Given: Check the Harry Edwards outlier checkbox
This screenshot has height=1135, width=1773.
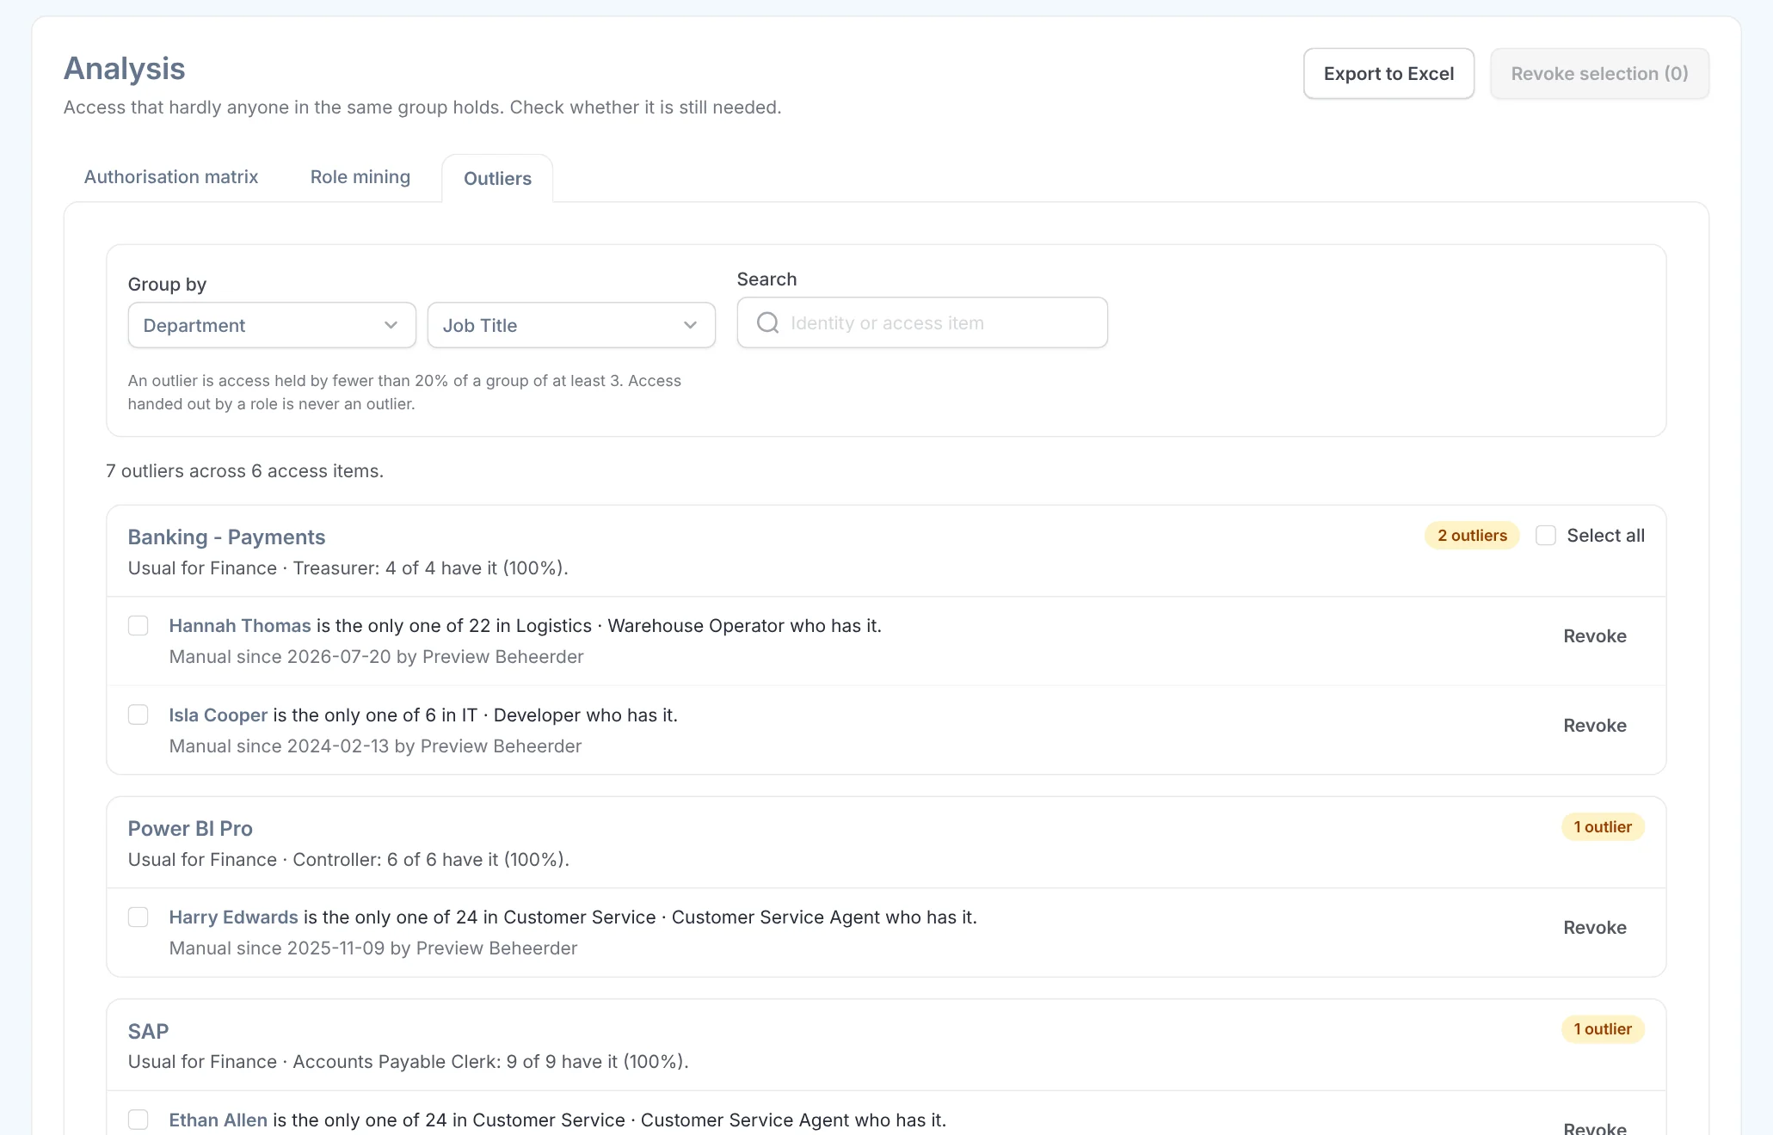Looking at the screenshot, I should (138, 917).
